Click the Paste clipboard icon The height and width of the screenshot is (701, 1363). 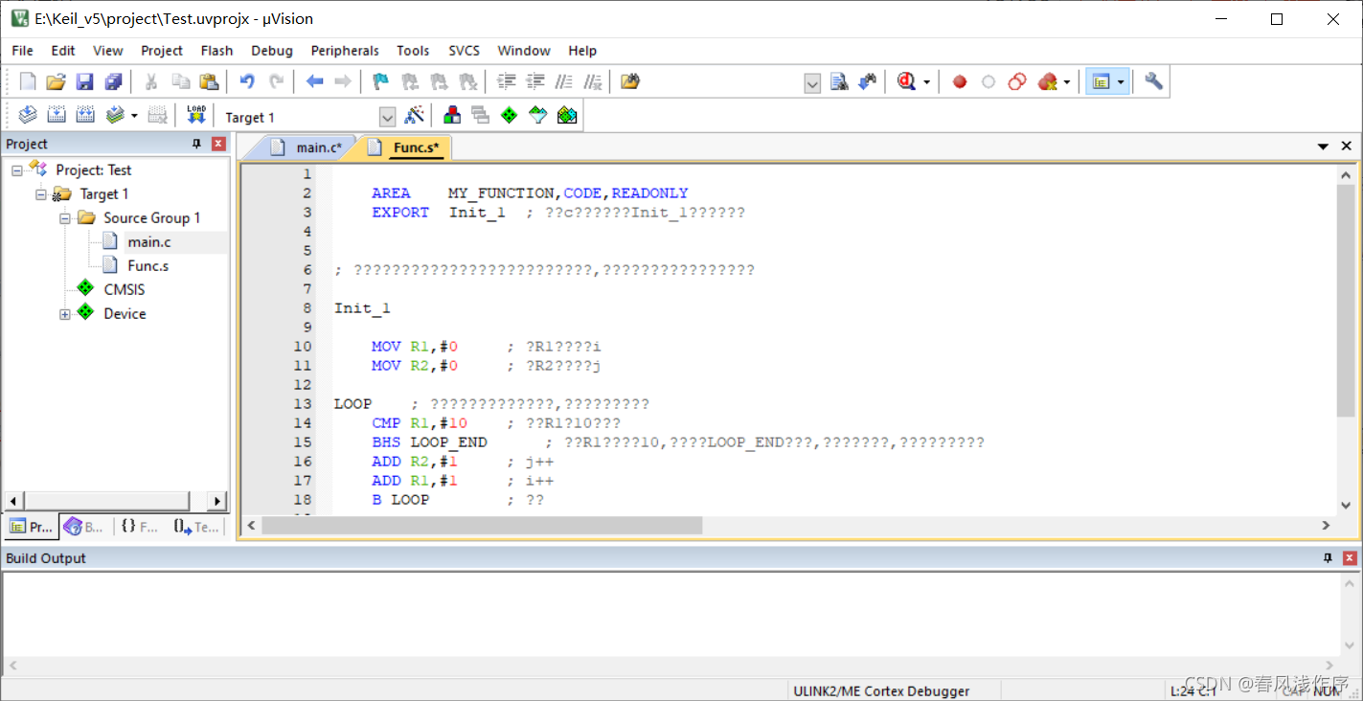(208, 82)
